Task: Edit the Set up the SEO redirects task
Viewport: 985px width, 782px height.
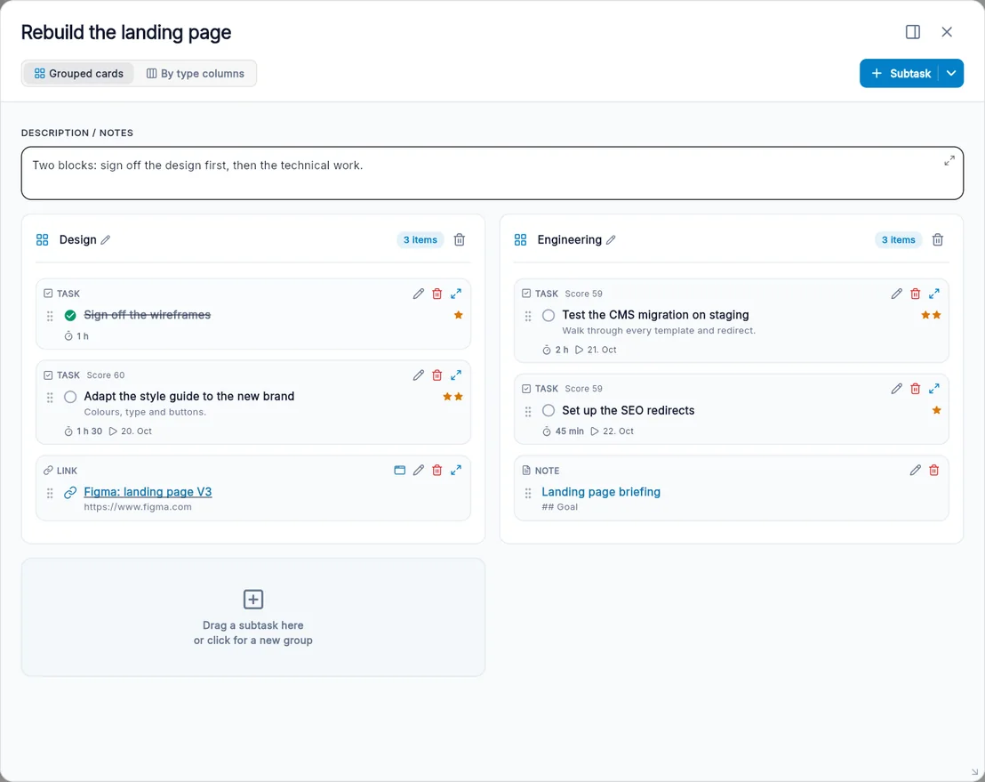Action: [896, 389]
